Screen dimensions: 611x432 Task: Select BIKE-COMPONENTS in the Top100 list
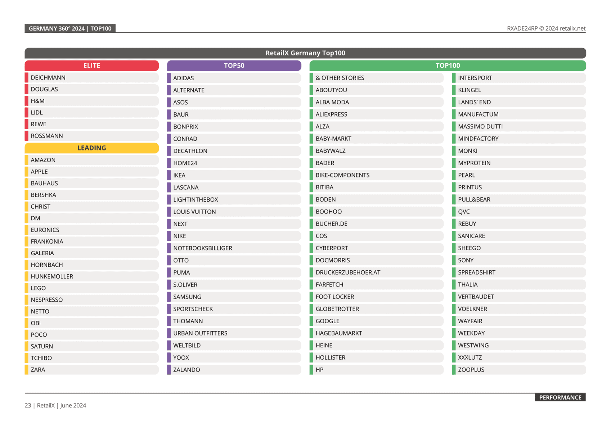[x=377, y=175]
